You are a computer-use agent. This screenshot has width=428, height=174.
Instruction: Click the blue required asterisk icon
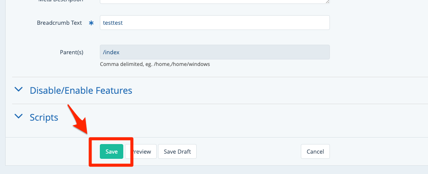(91, 23)
